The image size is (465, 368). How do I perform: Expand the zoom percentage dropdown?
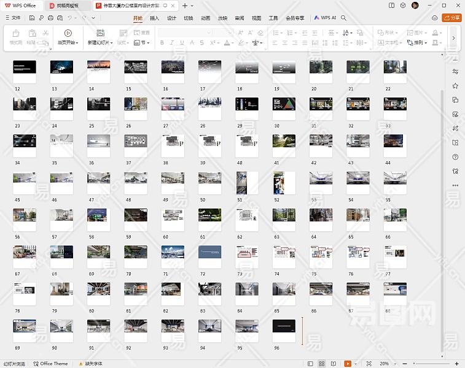[x=396, y=364]
